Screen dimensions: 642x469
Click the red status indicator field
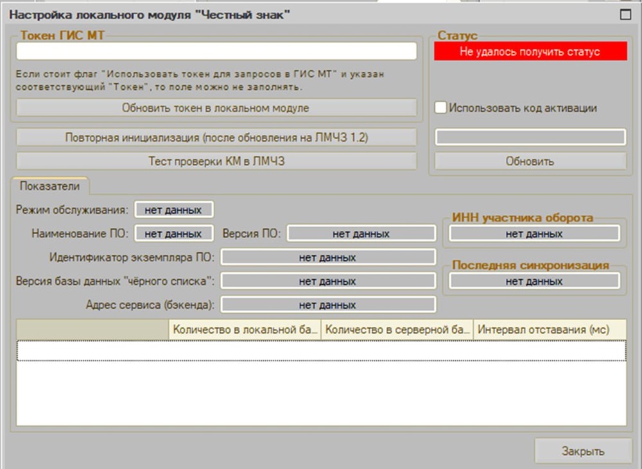[x=530, y=52]
